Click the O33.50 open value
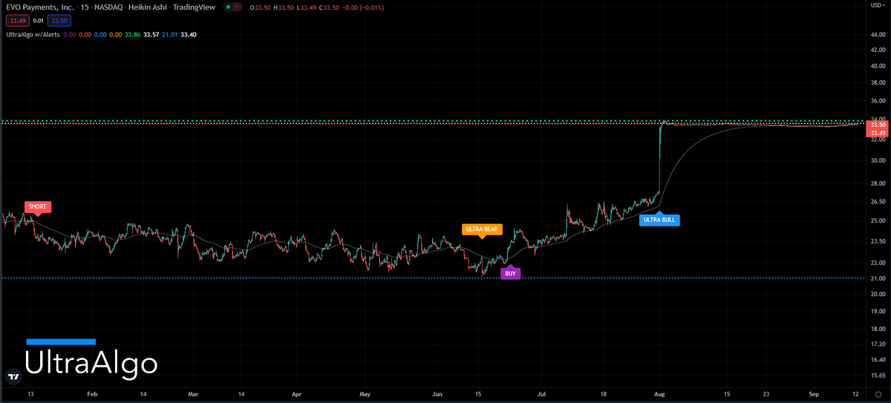The image size is (891, 403). point(261,7)
